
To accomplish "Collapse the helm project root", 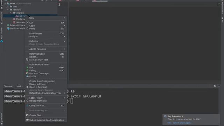I will [x=5, y=3].
